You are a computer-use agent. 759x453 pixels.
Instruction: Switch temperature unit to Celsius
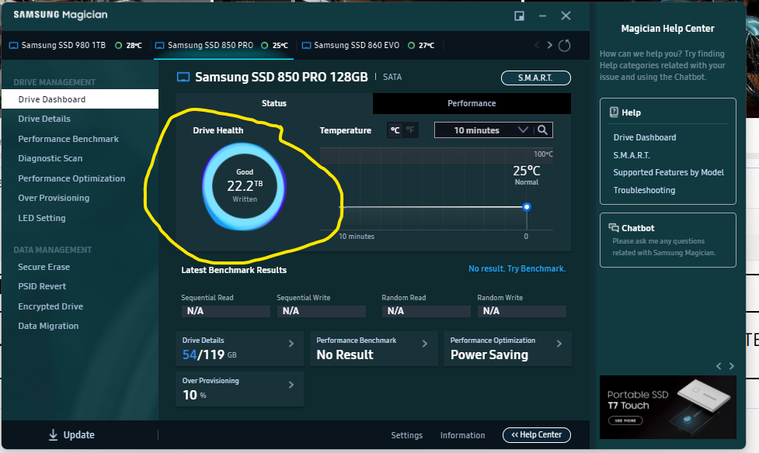395,130
